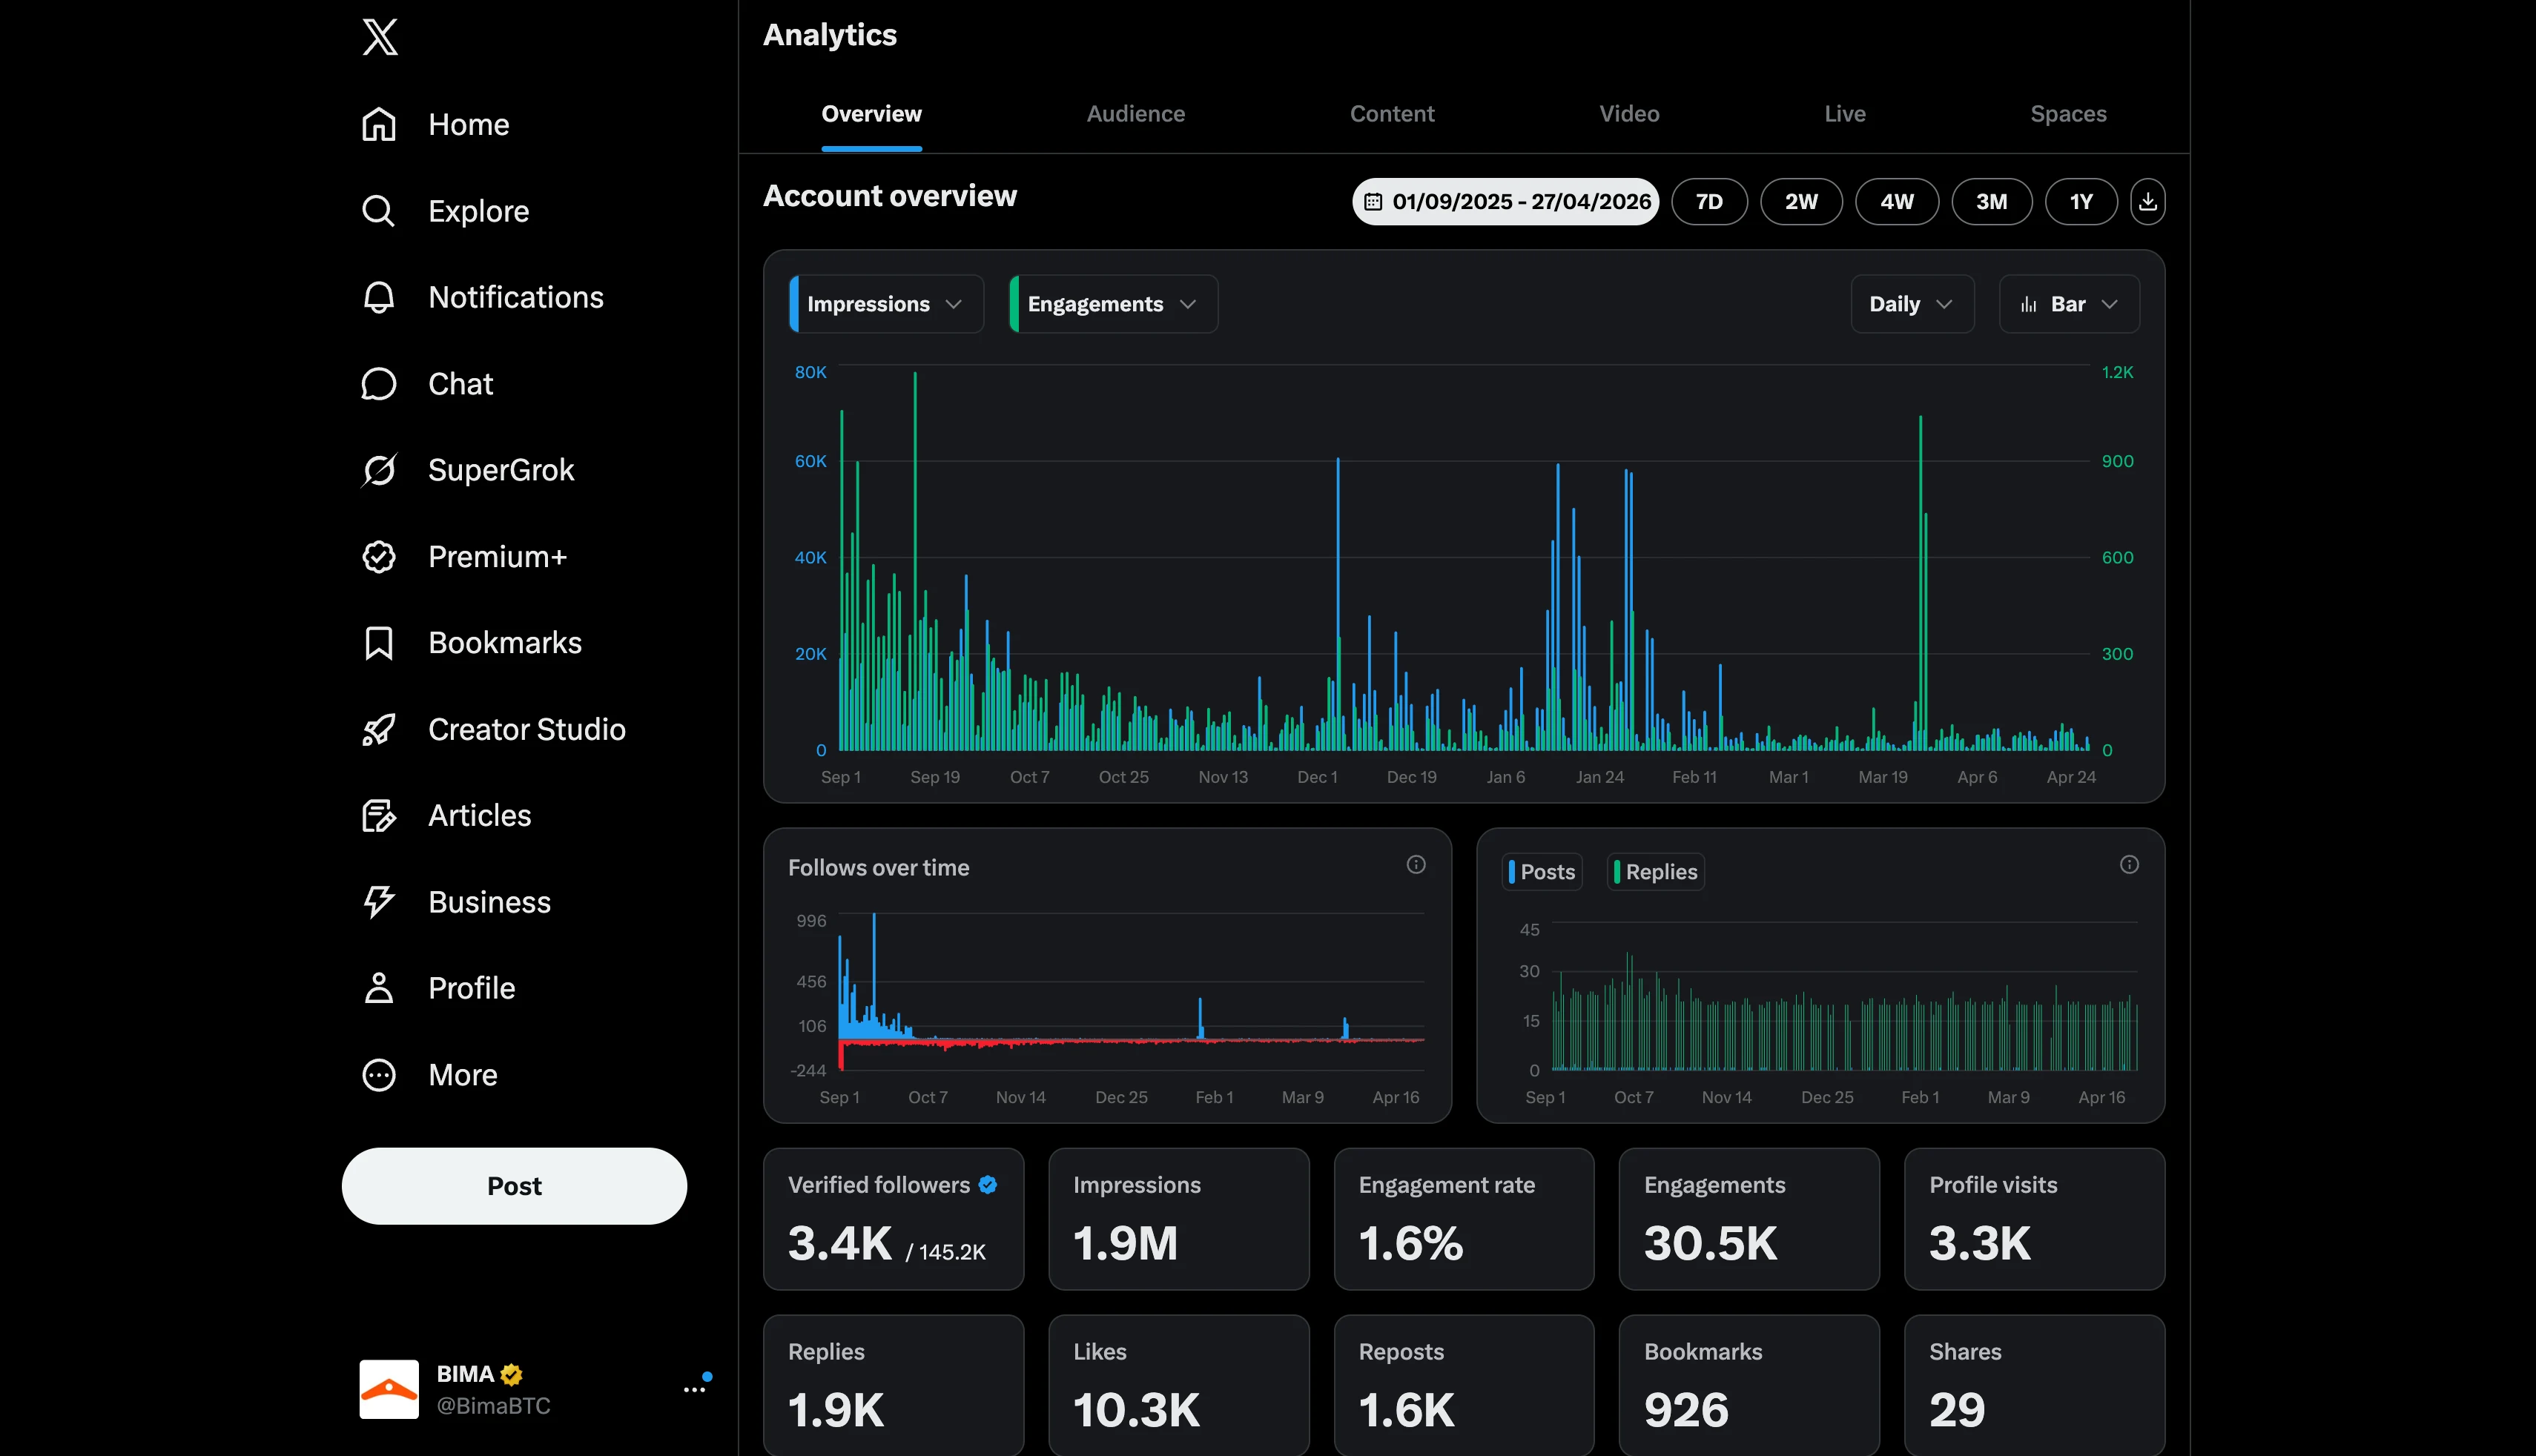Click the Post button
Viewport: 2536px width, 1456px height.
514,1186
